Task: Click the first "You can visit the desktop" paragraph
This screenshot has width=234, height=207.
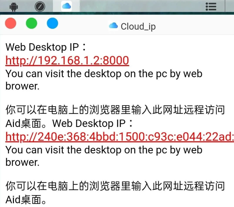Action: tap(104, 80)
